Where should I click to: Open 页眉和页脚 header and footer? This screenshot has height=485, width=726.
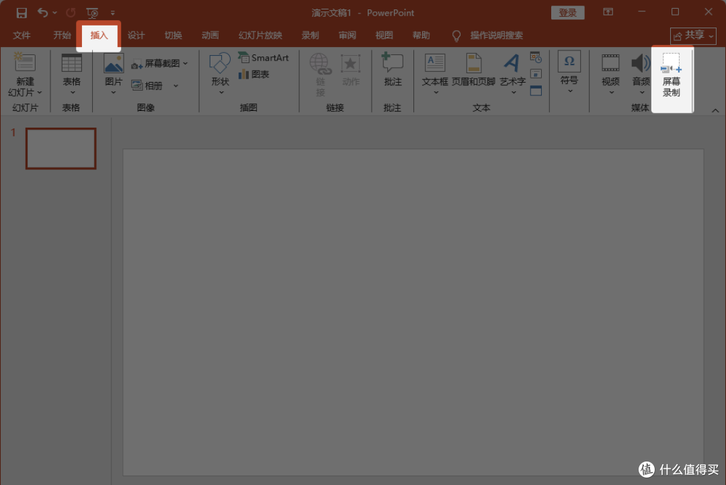pyautogui.click(x=473, y=70)
